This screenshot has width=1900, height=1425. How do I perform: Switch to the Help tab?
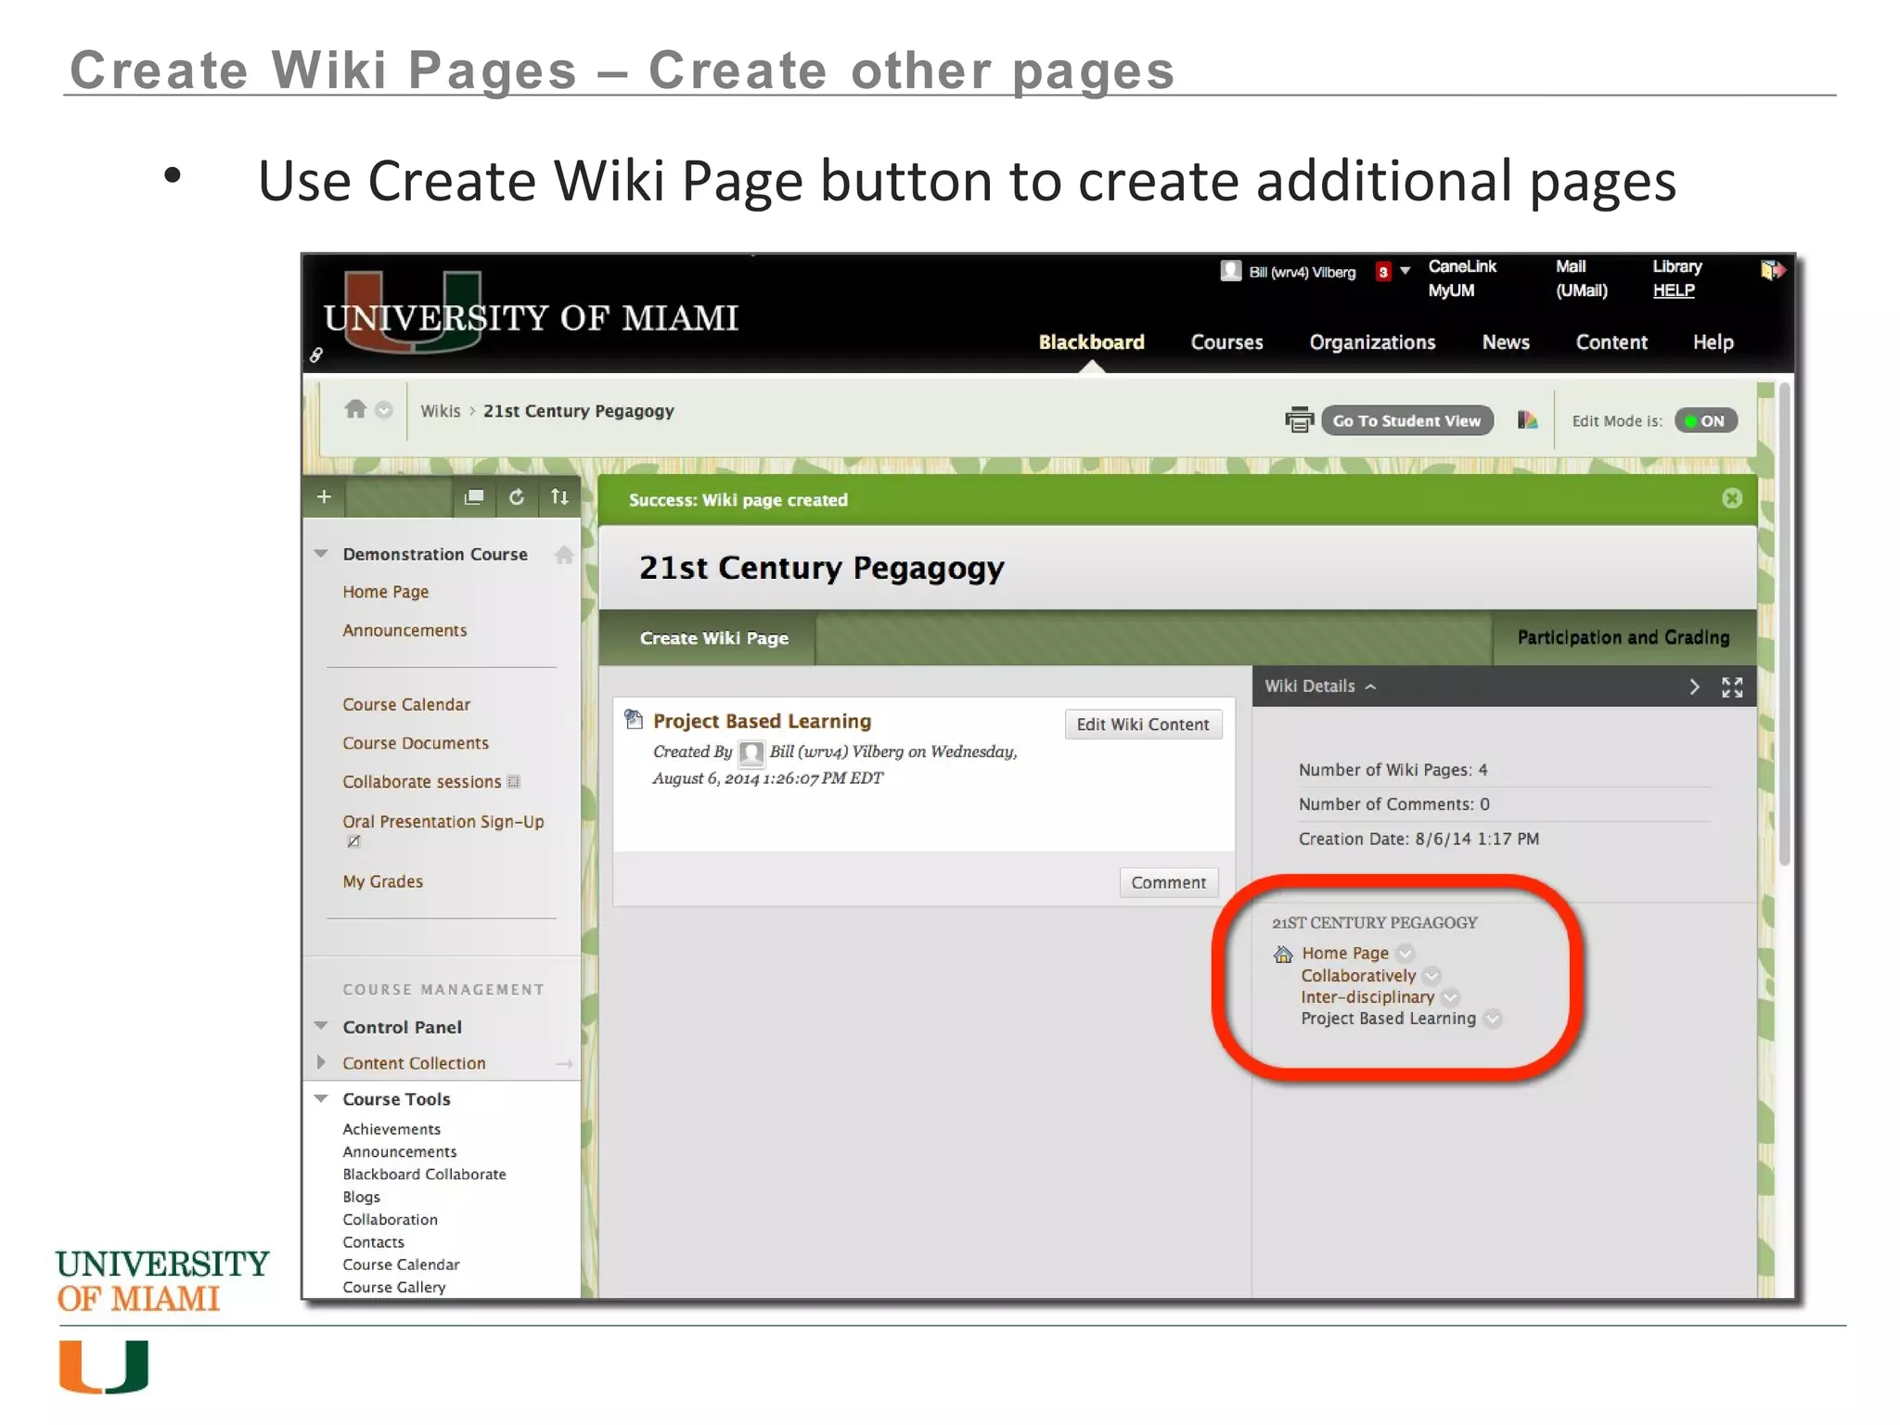pyautogui.click(x=1713, y=342)
